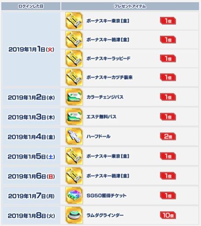The width and height of the screenshot is (201, 226).
Task: Click the 2019年1月4日(金) date cell
Action: coord(31,137)
